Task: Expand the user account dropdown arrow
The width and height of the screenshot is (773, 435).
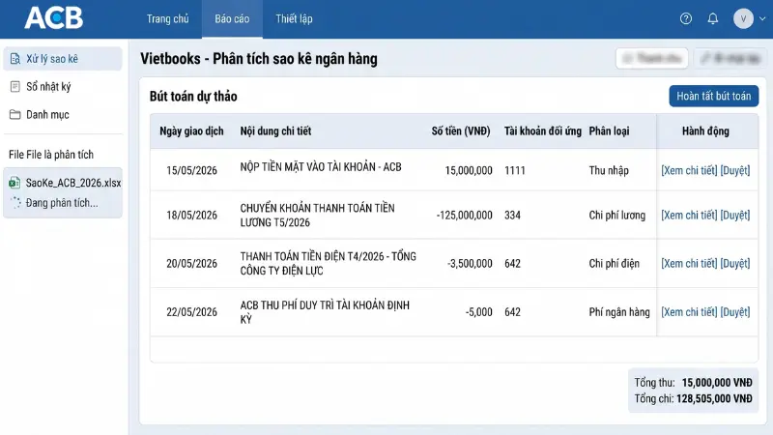Action: pos(762,18)
